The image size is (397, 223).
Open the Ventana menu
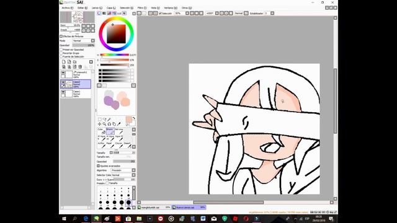(171, 8)
